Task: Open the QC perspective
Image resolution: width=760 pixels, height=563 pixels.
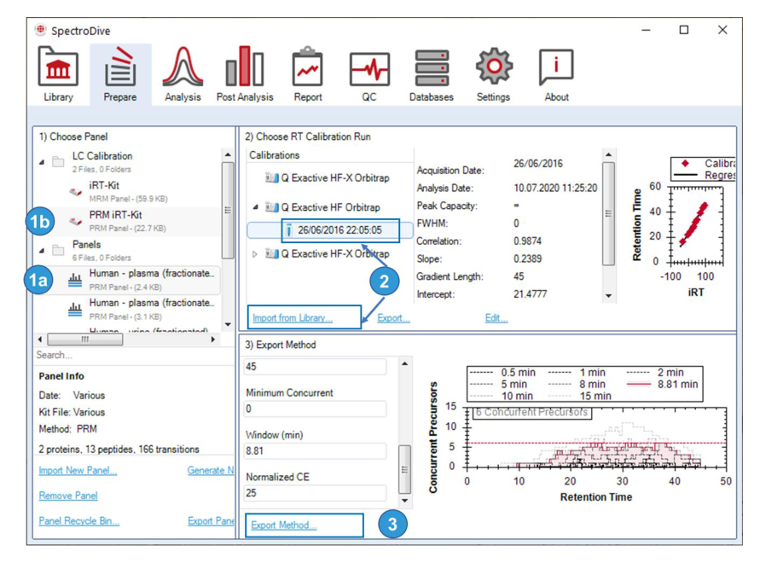Action: [x=369, y=74]
